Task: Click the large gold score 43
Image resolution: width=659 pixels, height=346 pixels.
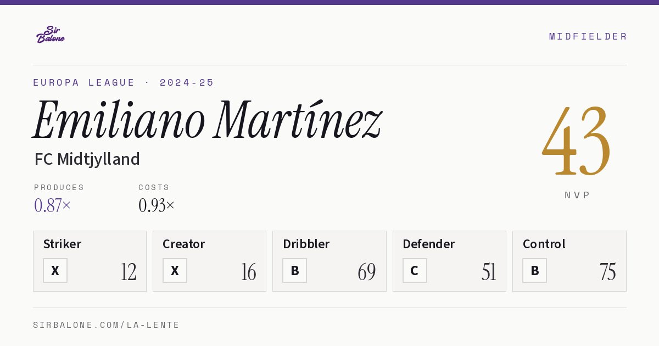Action: click(577, 140)
